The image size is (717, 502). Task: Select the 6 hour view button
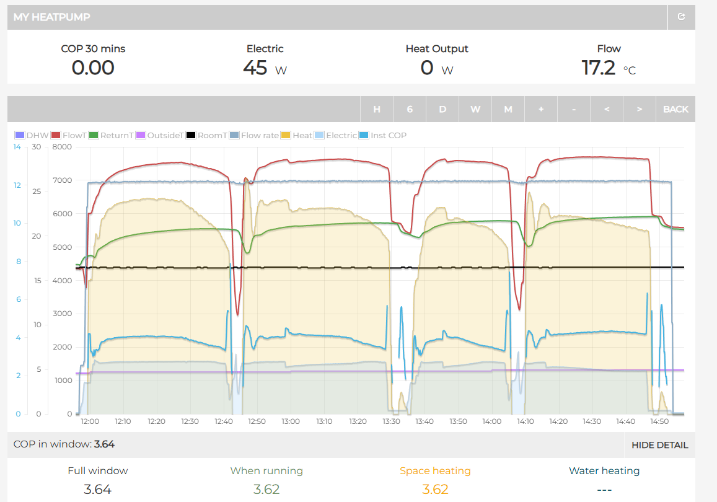409,109
